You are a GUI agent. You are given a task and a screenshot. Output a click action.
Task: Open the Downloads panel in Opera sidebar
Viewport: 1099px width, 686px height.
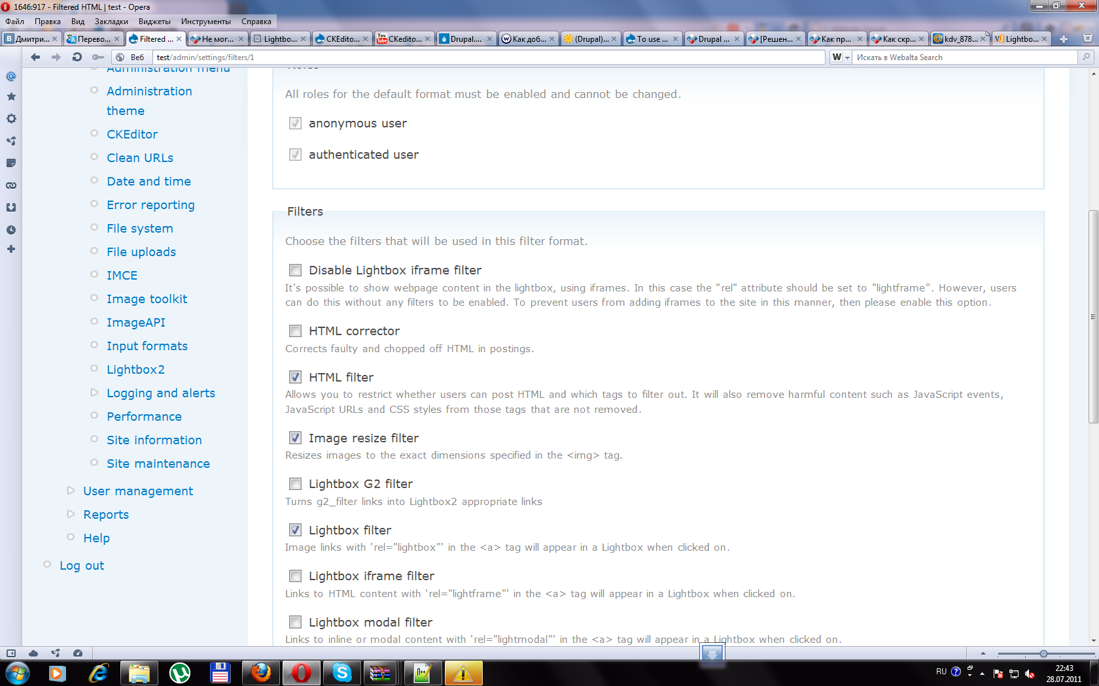click(x=11, y=208)
